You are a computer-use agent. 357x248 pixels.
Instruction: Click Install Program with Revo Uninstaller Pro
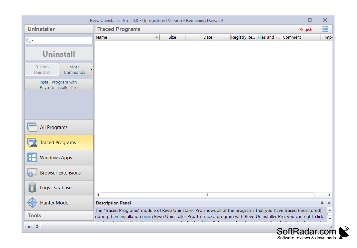59,85
